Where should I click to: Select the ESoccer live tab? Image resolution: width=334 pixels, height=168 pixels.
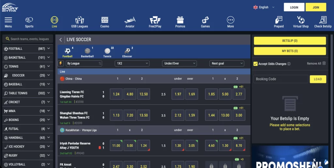coord(127,52)
